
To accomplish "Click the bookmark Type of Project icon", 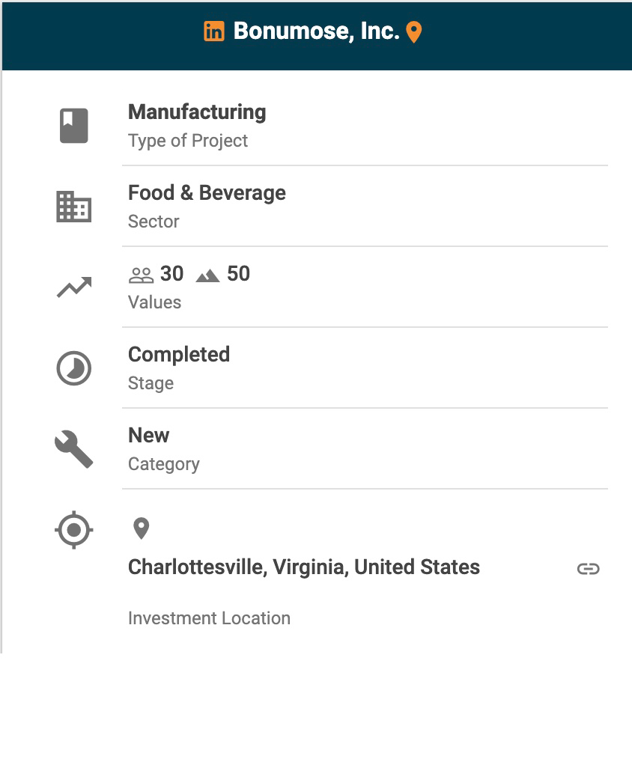I will tap(74, 125).
